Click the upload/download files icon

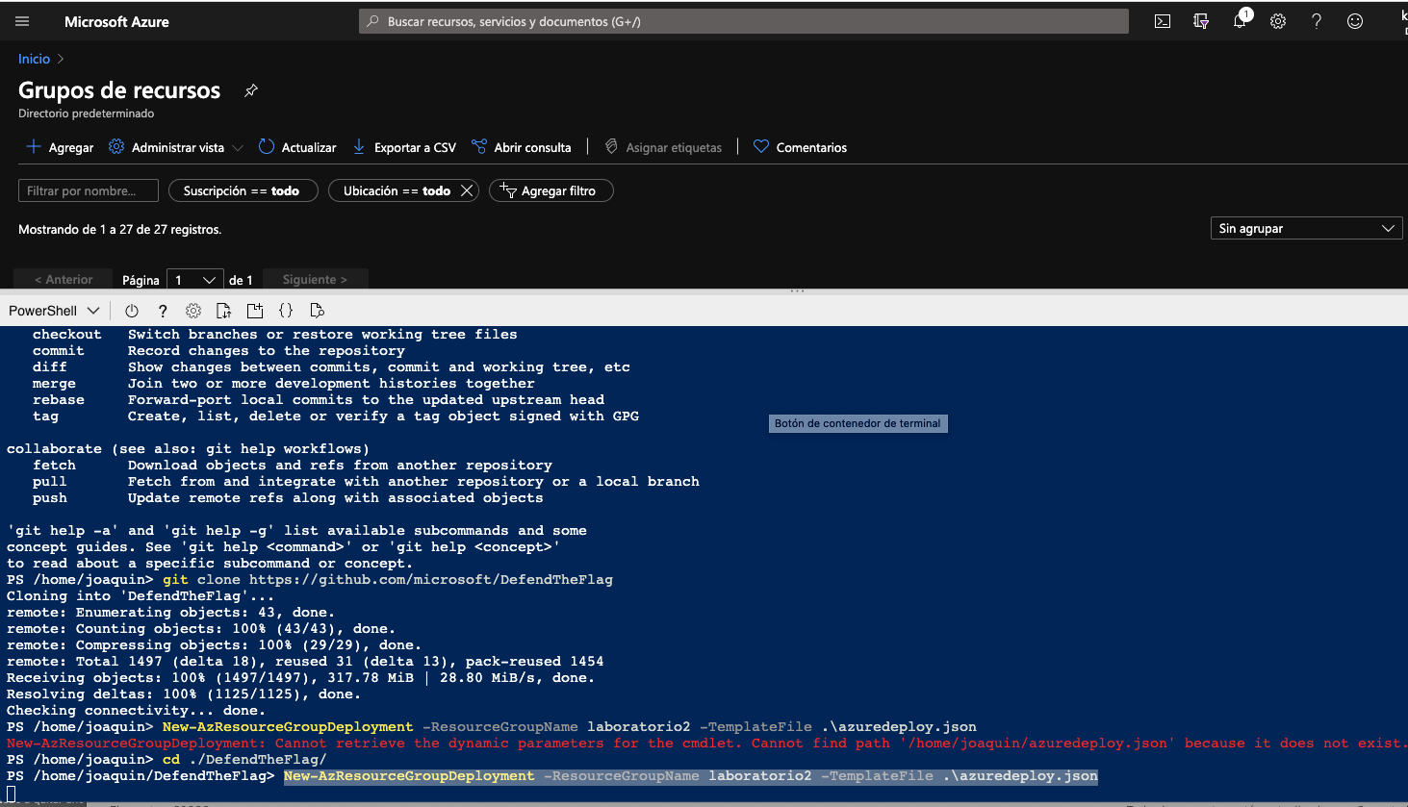click(x=223, y=311)
